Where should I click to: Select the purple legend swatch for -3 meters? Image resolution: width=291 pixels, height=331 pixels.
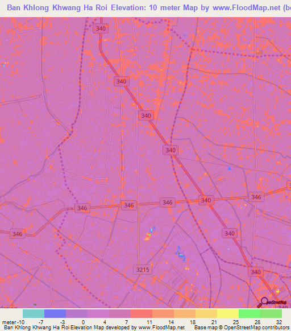[77, 314]
